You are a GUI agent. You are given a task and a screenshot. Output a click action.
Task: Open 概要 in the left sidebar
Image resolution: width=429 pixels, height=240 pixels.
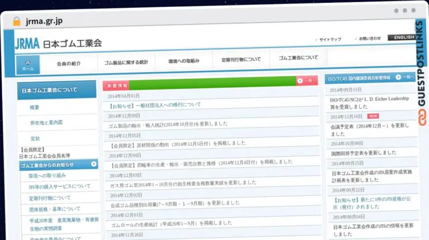point(35,107)
